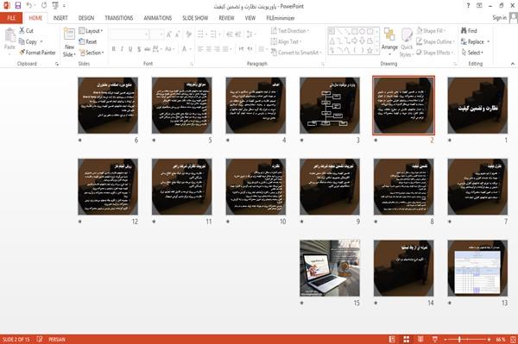Open the font size combo box
Screen dimensions: 518x344
pyautogui.click(x=156, y=34)
